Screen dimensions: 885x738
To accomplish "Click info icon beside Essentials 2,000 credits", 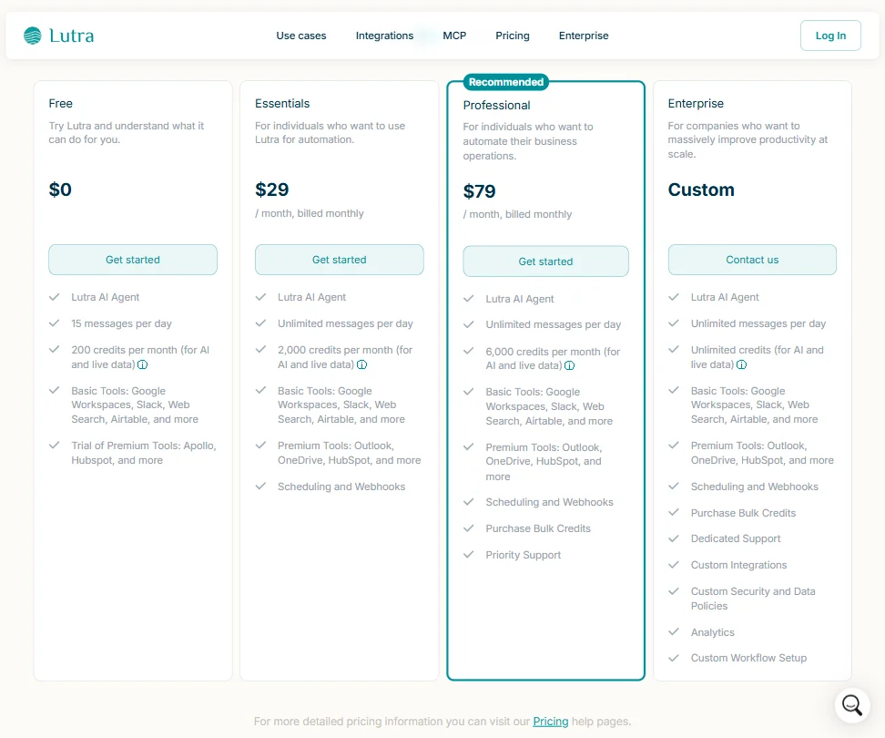I will (x=361, y=364).
